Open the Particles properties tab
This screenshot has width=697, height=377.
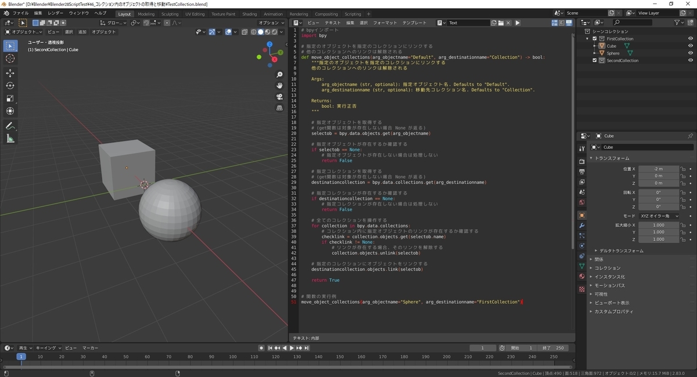point(581,235)
